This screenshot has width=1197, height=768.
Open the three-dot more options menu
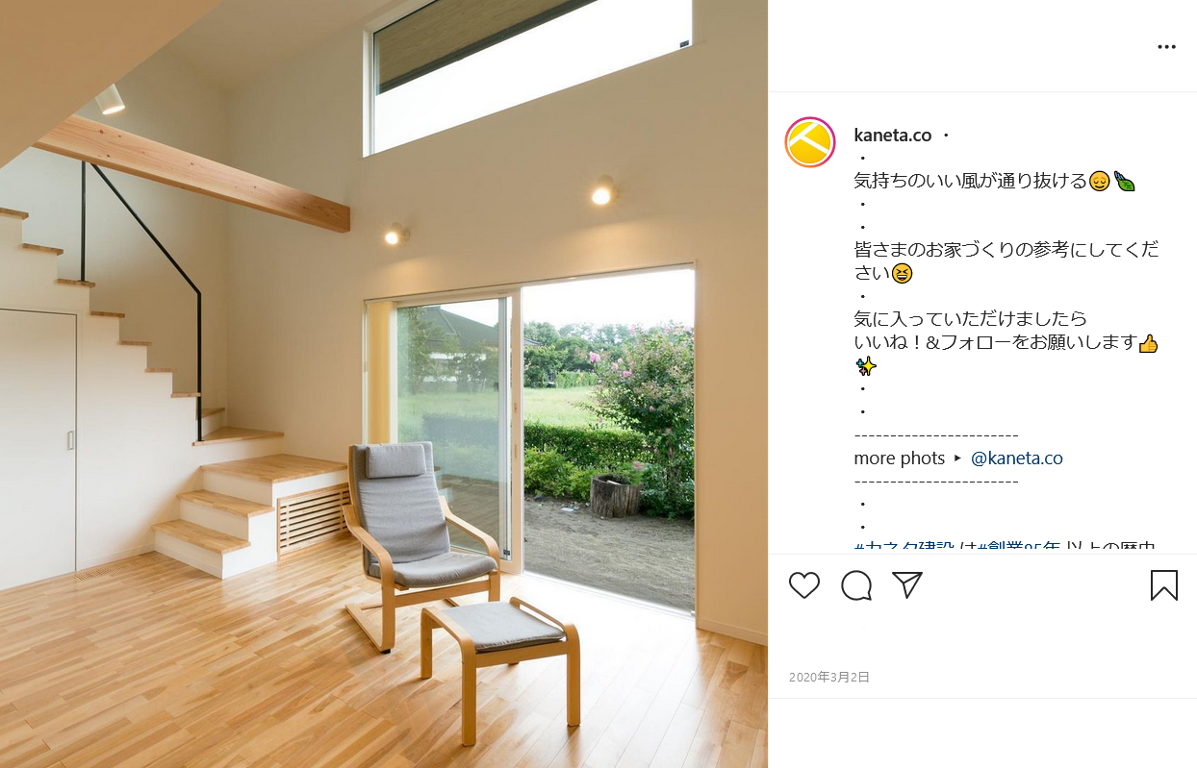1167,47
